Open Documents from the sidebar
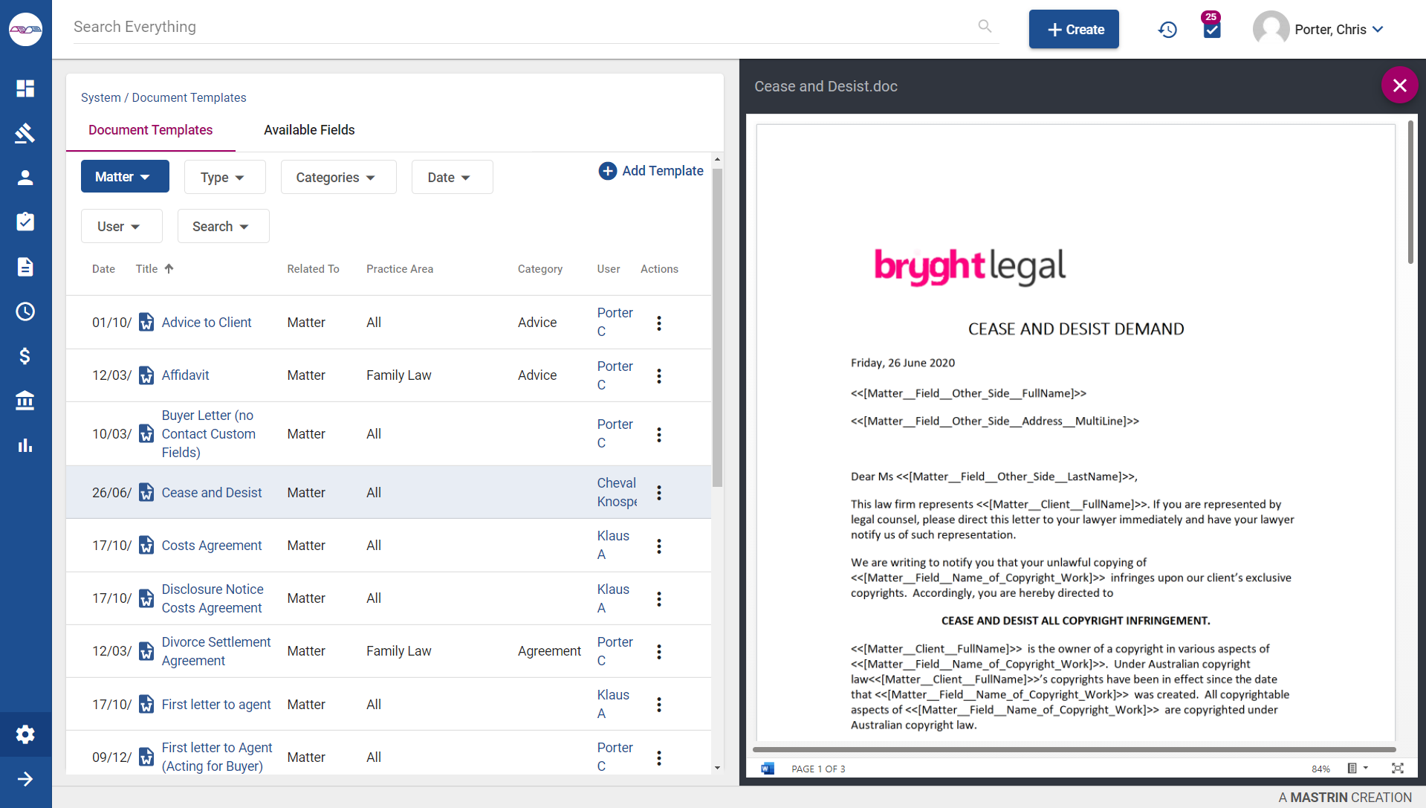 [25, 267]
